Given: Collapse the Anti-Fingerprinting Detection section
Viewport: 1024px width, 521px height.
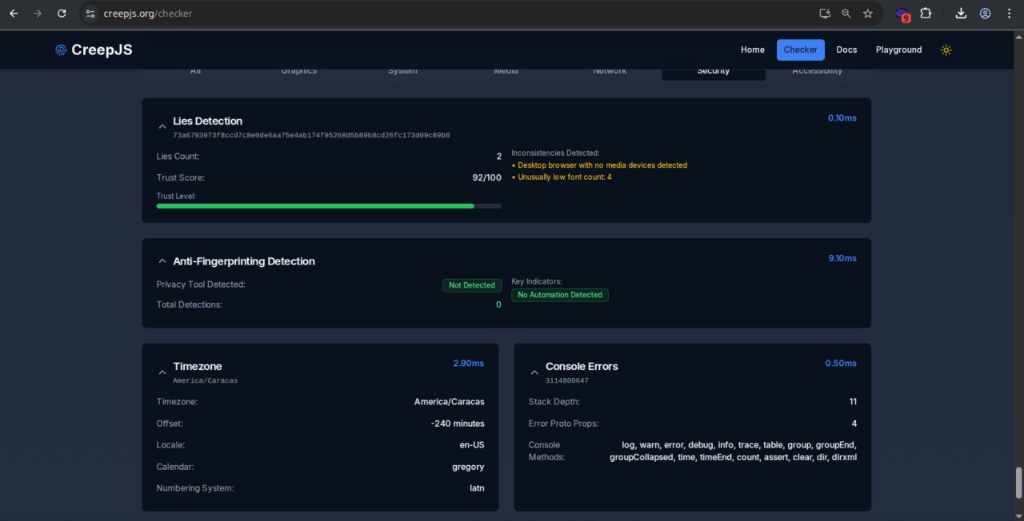Looking at the screenshot, I should (x=162, y=261).
